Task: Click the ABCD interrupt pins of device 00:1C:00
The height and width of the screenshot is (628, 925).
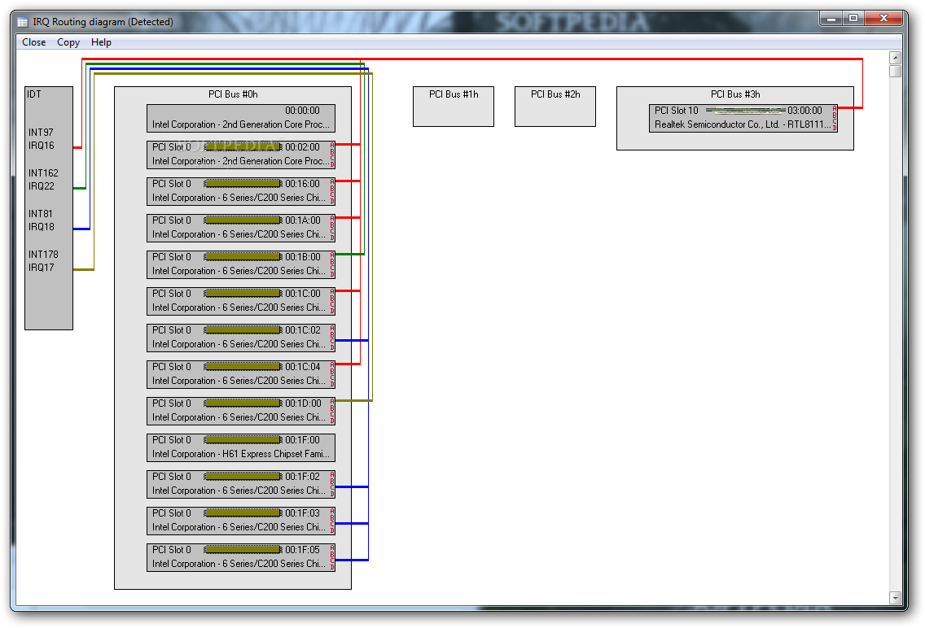Action: tap(332, 301)
